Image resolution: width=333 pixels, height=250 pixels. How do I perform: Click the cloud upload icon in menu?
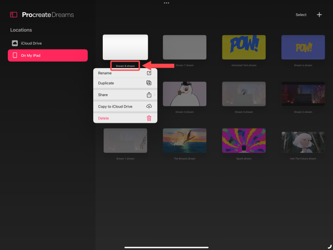[149, 106]
